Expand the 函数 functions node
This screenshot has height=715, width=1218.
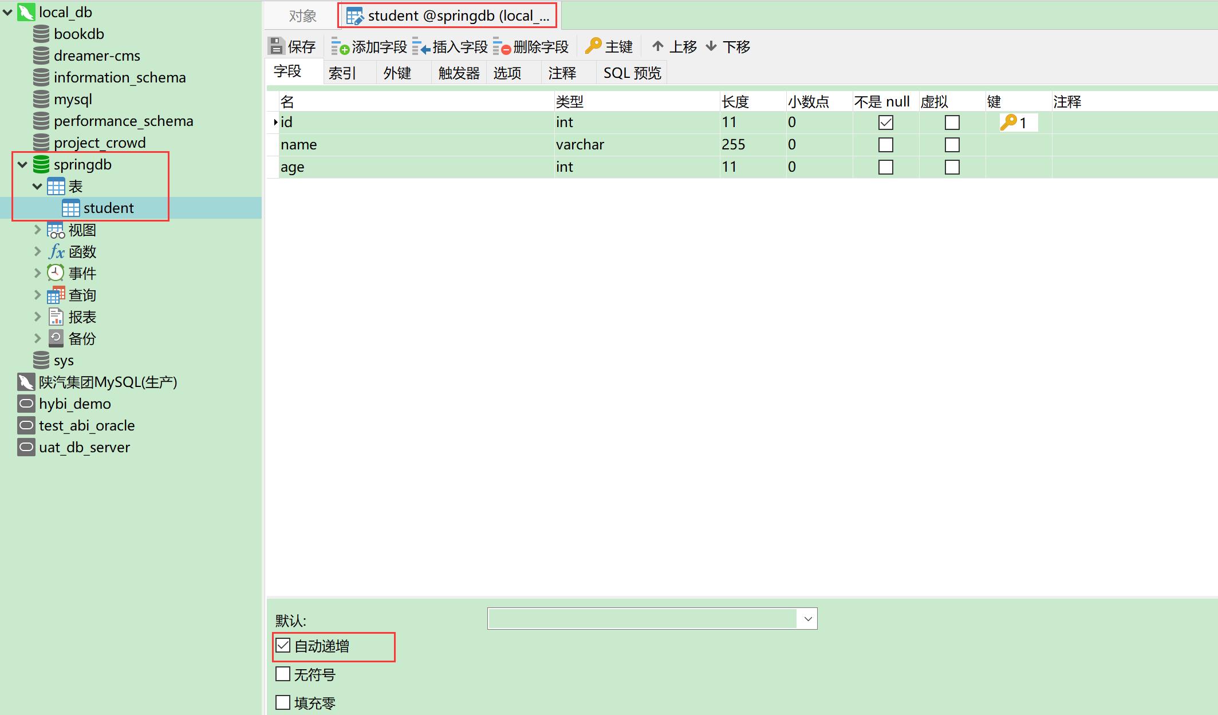tap(38, 251)
